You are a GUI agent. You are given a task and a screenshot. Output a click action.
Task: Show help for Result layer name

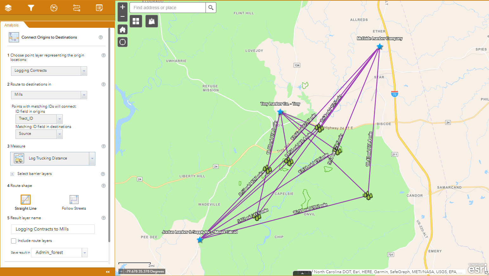click(103, 218)
